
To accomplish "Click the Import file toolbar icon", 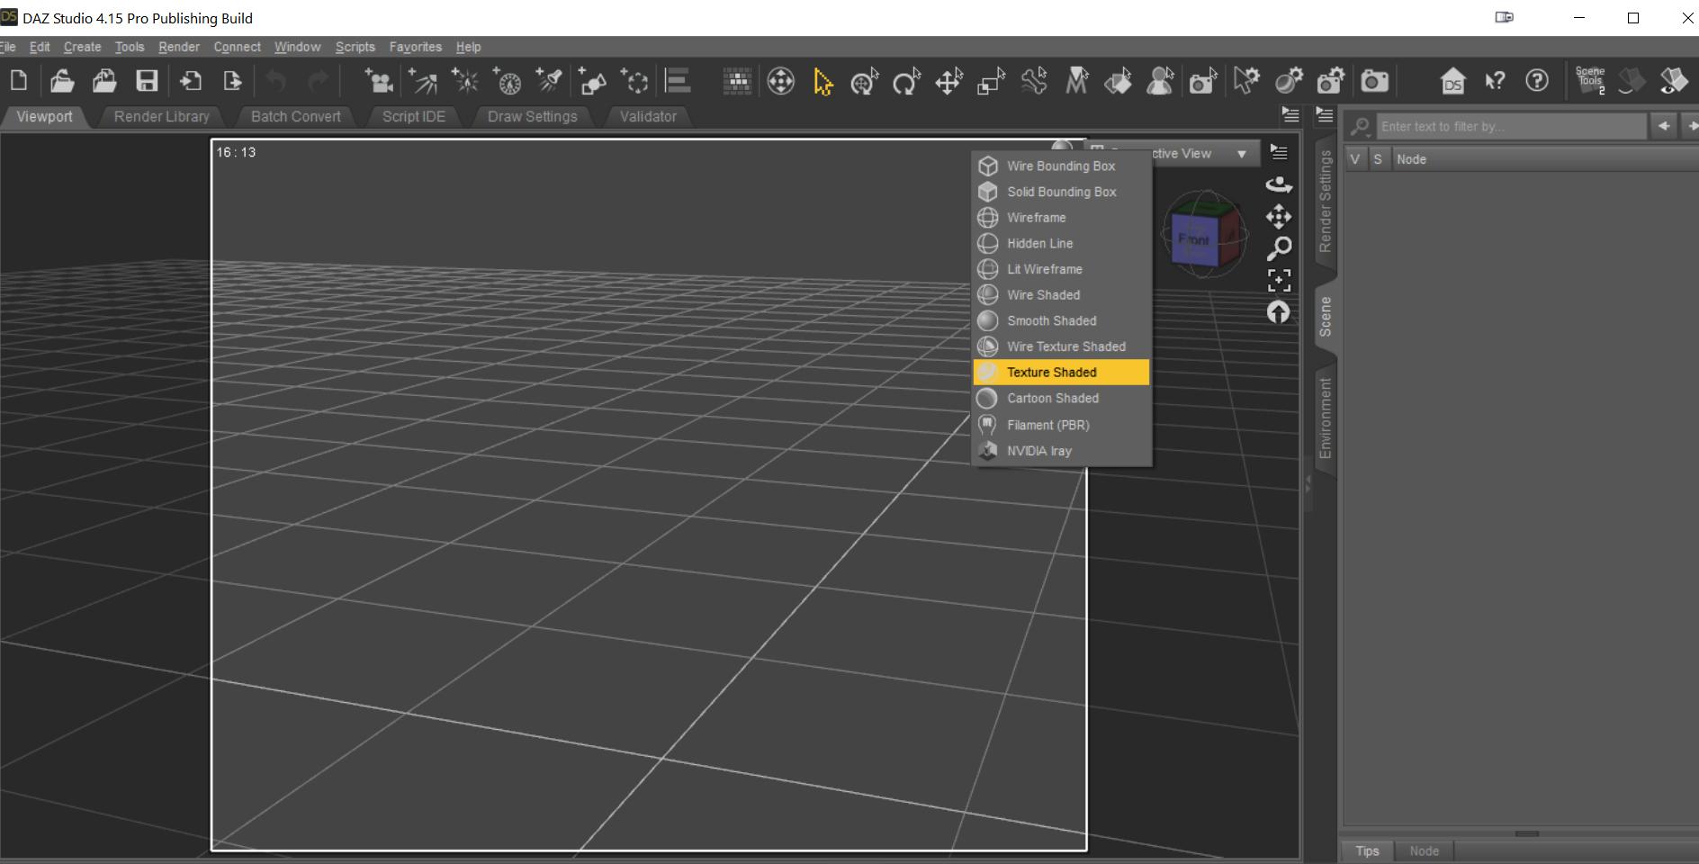I will [x=190, y=81].
